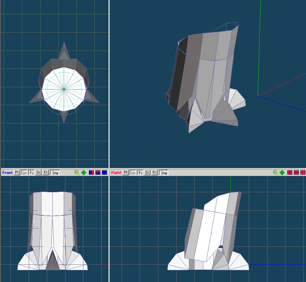Click the green pan icon in Right view

click(282, 172)
